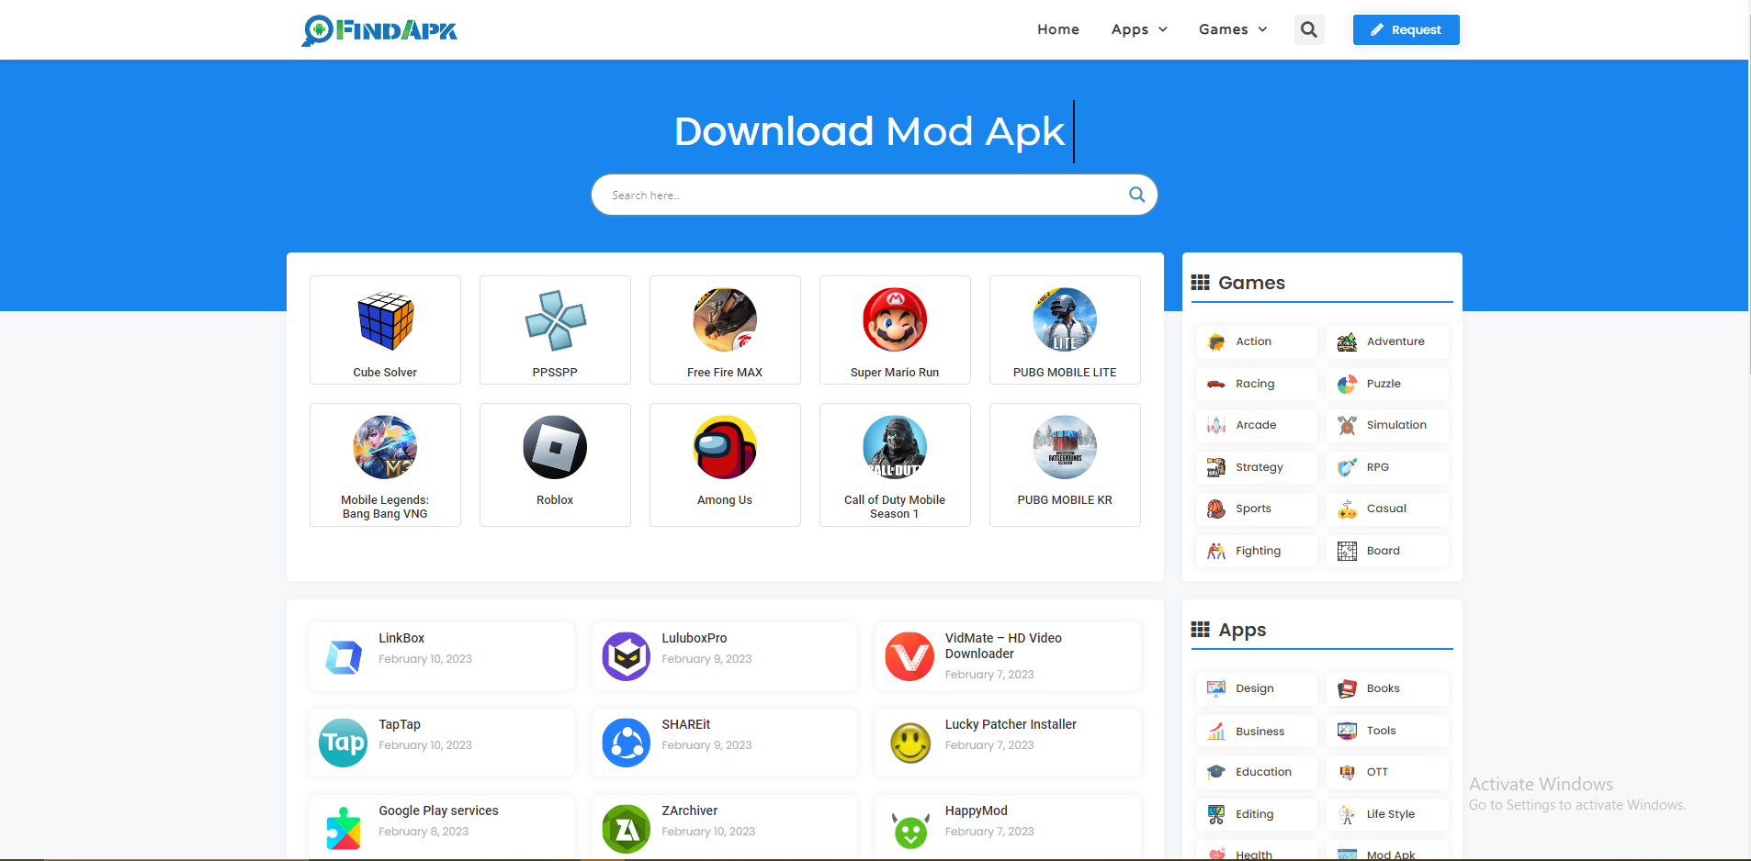Click the Request button
Image resolution: width=1751 pixels, height=861 pixels.
coord(1405,29)
